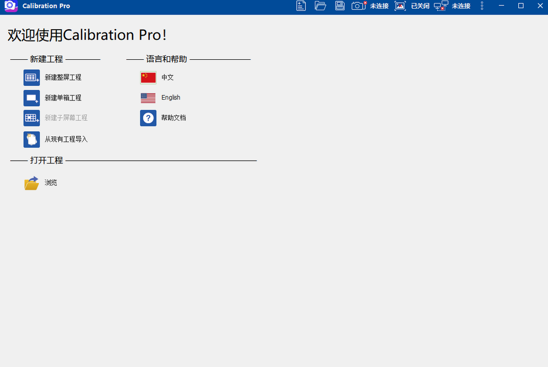The image size is (548, 367).
Task: Browse for a project with 浏览
Action: pyautogui.click(x=41, y=183)
